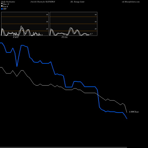The image size is (148, 148).
Task: Click the '80' level label in the FAST chart
Action: point(47,15)
